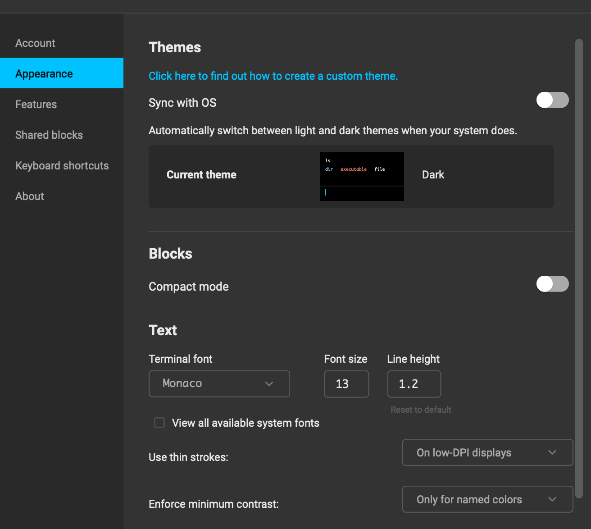The image size is (591, 529).
Task: Select Appearance in the sidebar
Action: point(44,73)
